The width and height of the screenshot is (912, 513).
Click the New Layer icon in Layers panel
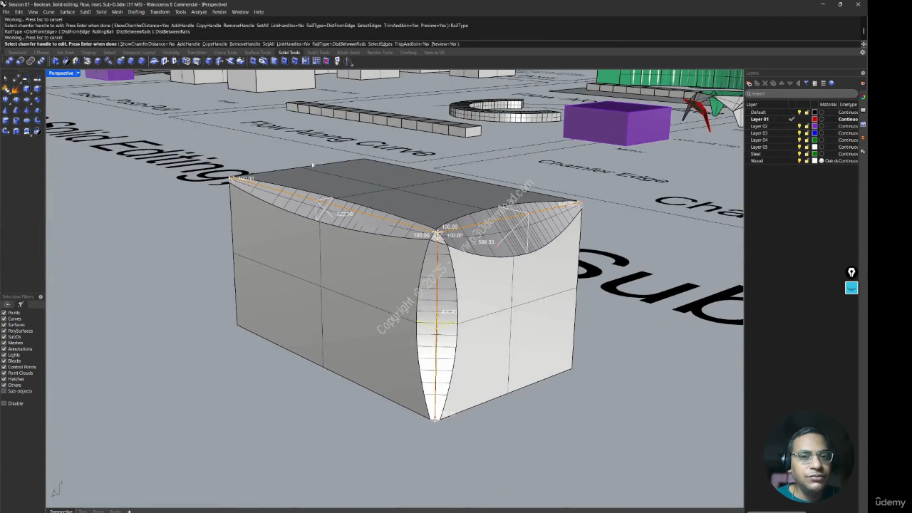click(x=749, y=83)
